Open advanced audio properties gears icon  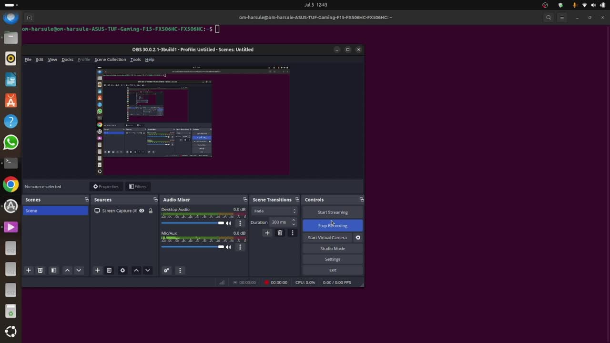pyautogui.click(x=166, y=270)
